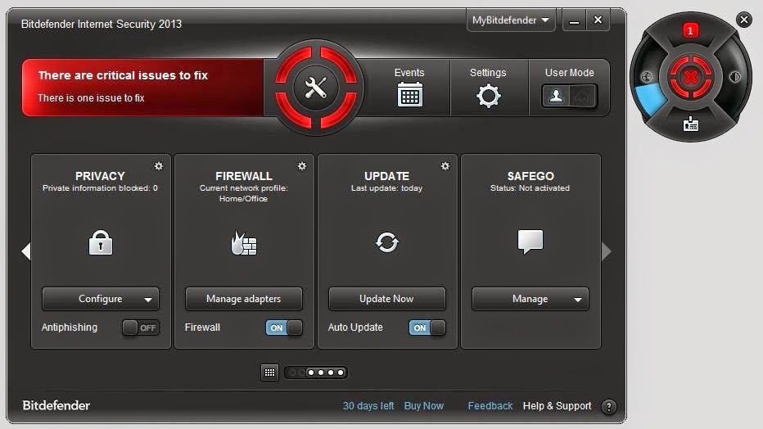
Task: Open the Help & Support link
Action: tap(558, 405)
